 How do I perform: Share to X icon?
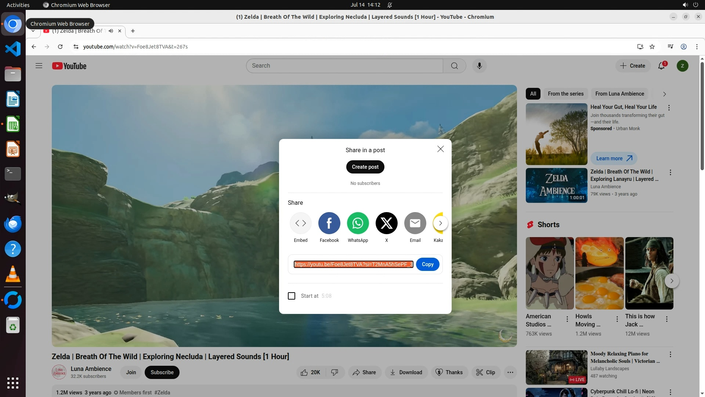386,223
